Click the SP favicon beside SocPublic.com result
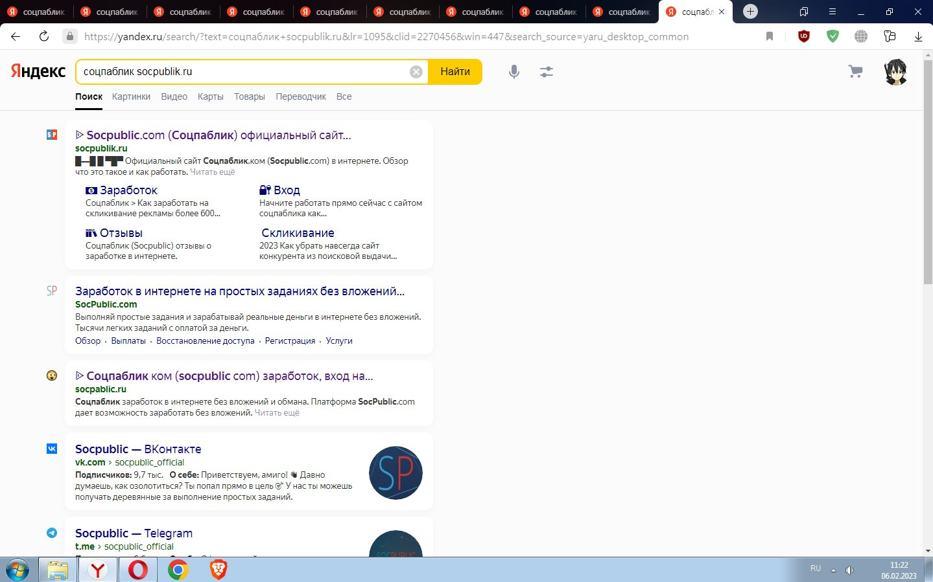This screenshot has height=582, width=933. tap(52, 291)
